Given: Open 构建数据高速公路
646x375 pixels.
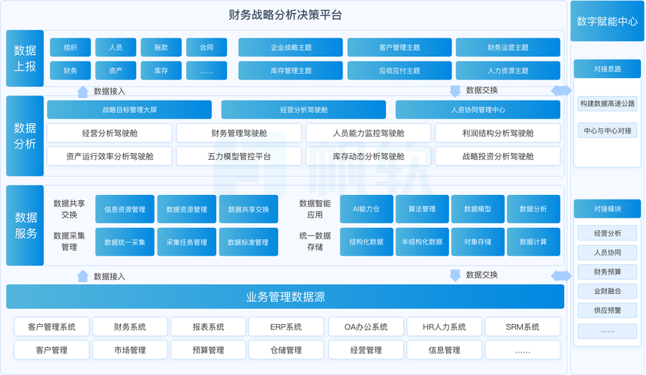Looking at the screenshot, I should pyautogui.click(x=607, y=103).
